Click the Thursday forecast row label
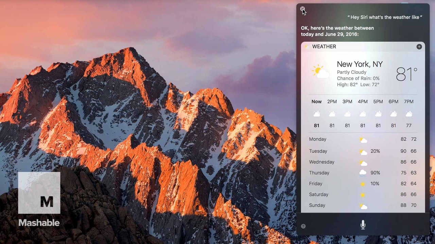Viewport: 435px width, 244px height. point(319,173)
